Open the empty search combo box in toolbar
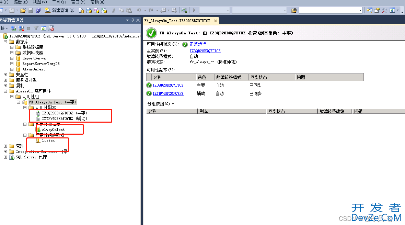The image size is (405, 225). [360, 11]
